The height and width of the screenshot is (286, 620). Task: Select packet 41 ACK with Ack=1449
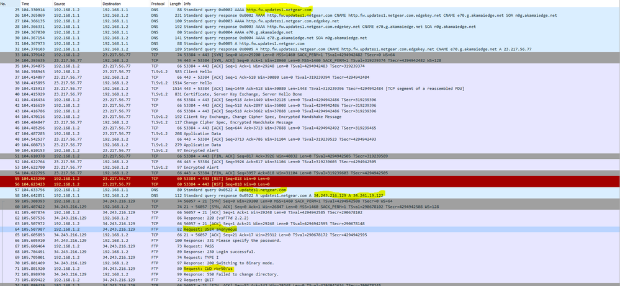point(310,100)
